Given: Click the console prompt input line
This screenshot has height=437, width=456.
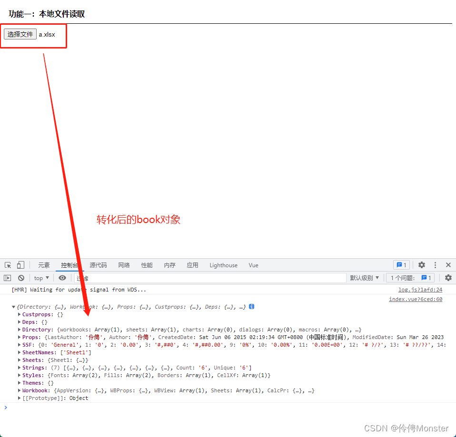Looking at the screenshot, I should point(228,408).
